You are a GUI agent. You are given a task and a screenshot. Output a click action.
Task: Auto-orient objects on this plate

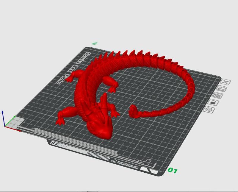click(x=222, y=88)
